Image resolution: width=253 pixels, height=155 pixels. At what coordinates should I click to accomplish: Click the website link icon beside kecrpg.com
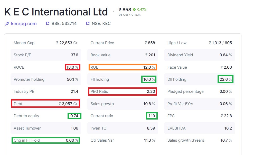point(7,24)
